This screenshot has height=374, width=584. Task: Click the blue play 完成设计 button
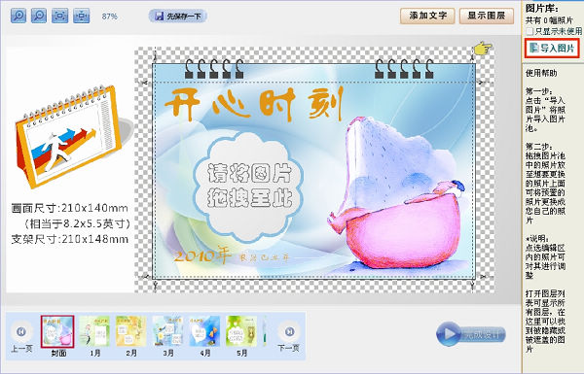pos(471,334)
